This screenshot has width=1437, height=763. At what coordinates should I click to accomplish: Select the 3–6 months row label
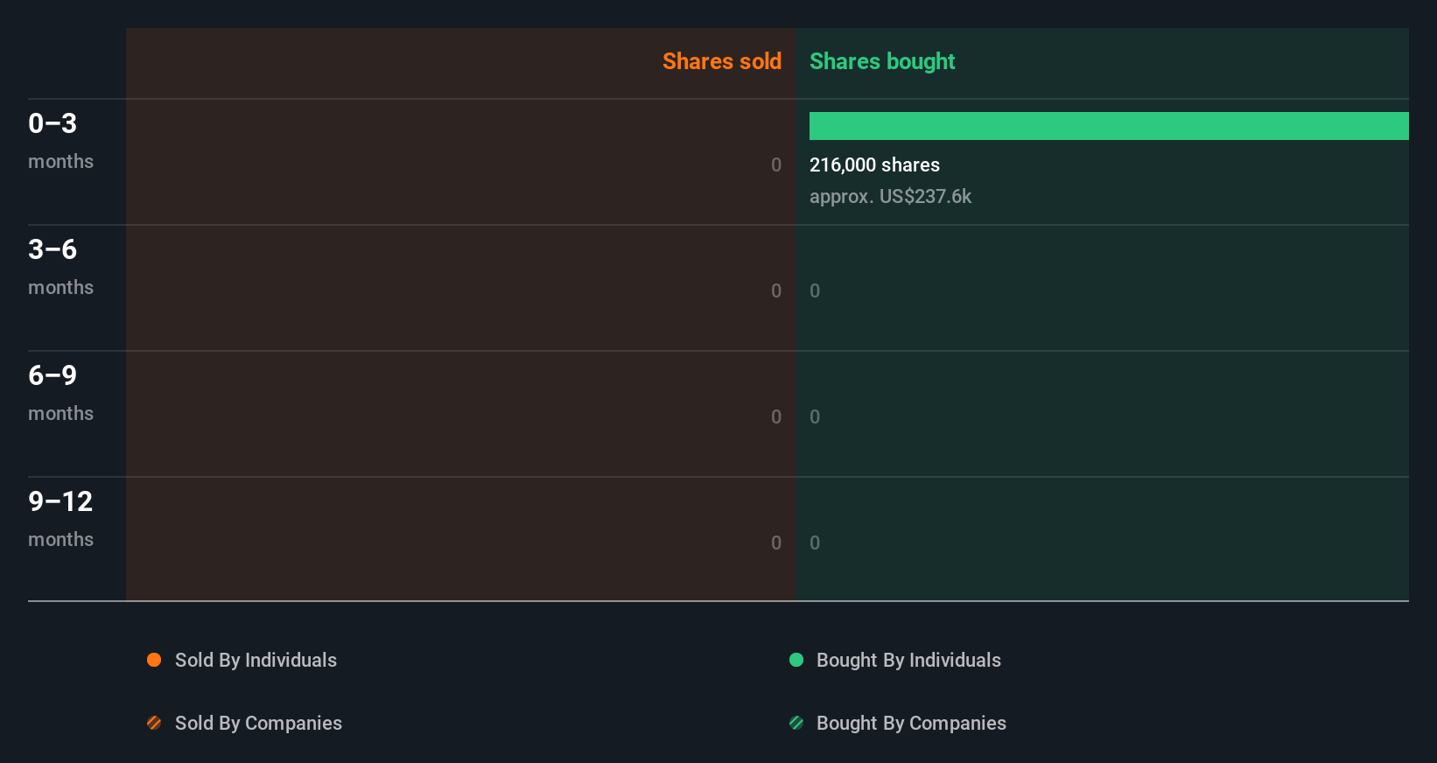[60, 266]
